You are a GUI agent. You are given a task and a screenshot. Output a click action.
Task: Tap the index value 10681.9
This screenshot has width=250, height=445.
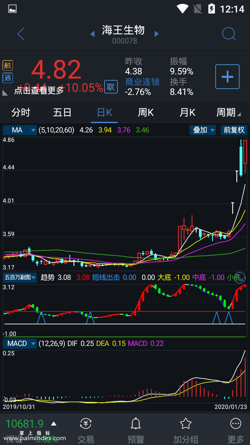click(25, 423)
